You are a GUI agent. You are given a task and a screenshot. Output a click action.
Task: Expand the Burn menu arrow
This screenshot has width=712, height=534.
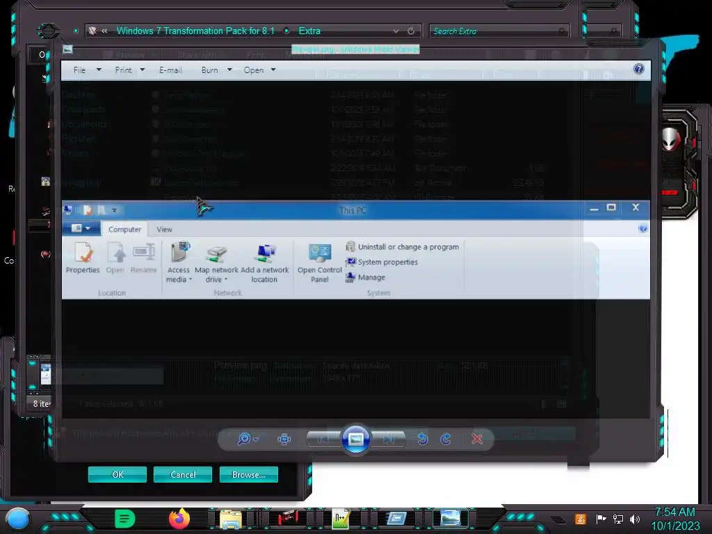coord(229,70)
